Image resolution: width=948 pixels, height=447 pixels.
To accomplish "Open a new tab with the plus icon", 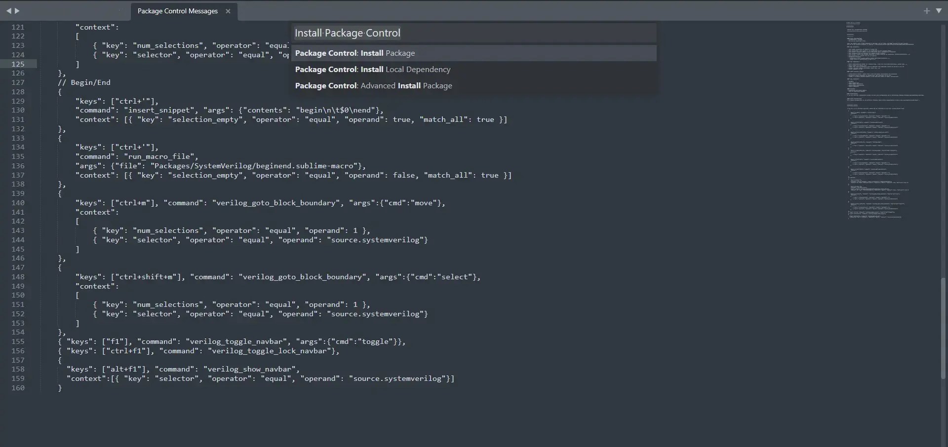I will (927, 10).
